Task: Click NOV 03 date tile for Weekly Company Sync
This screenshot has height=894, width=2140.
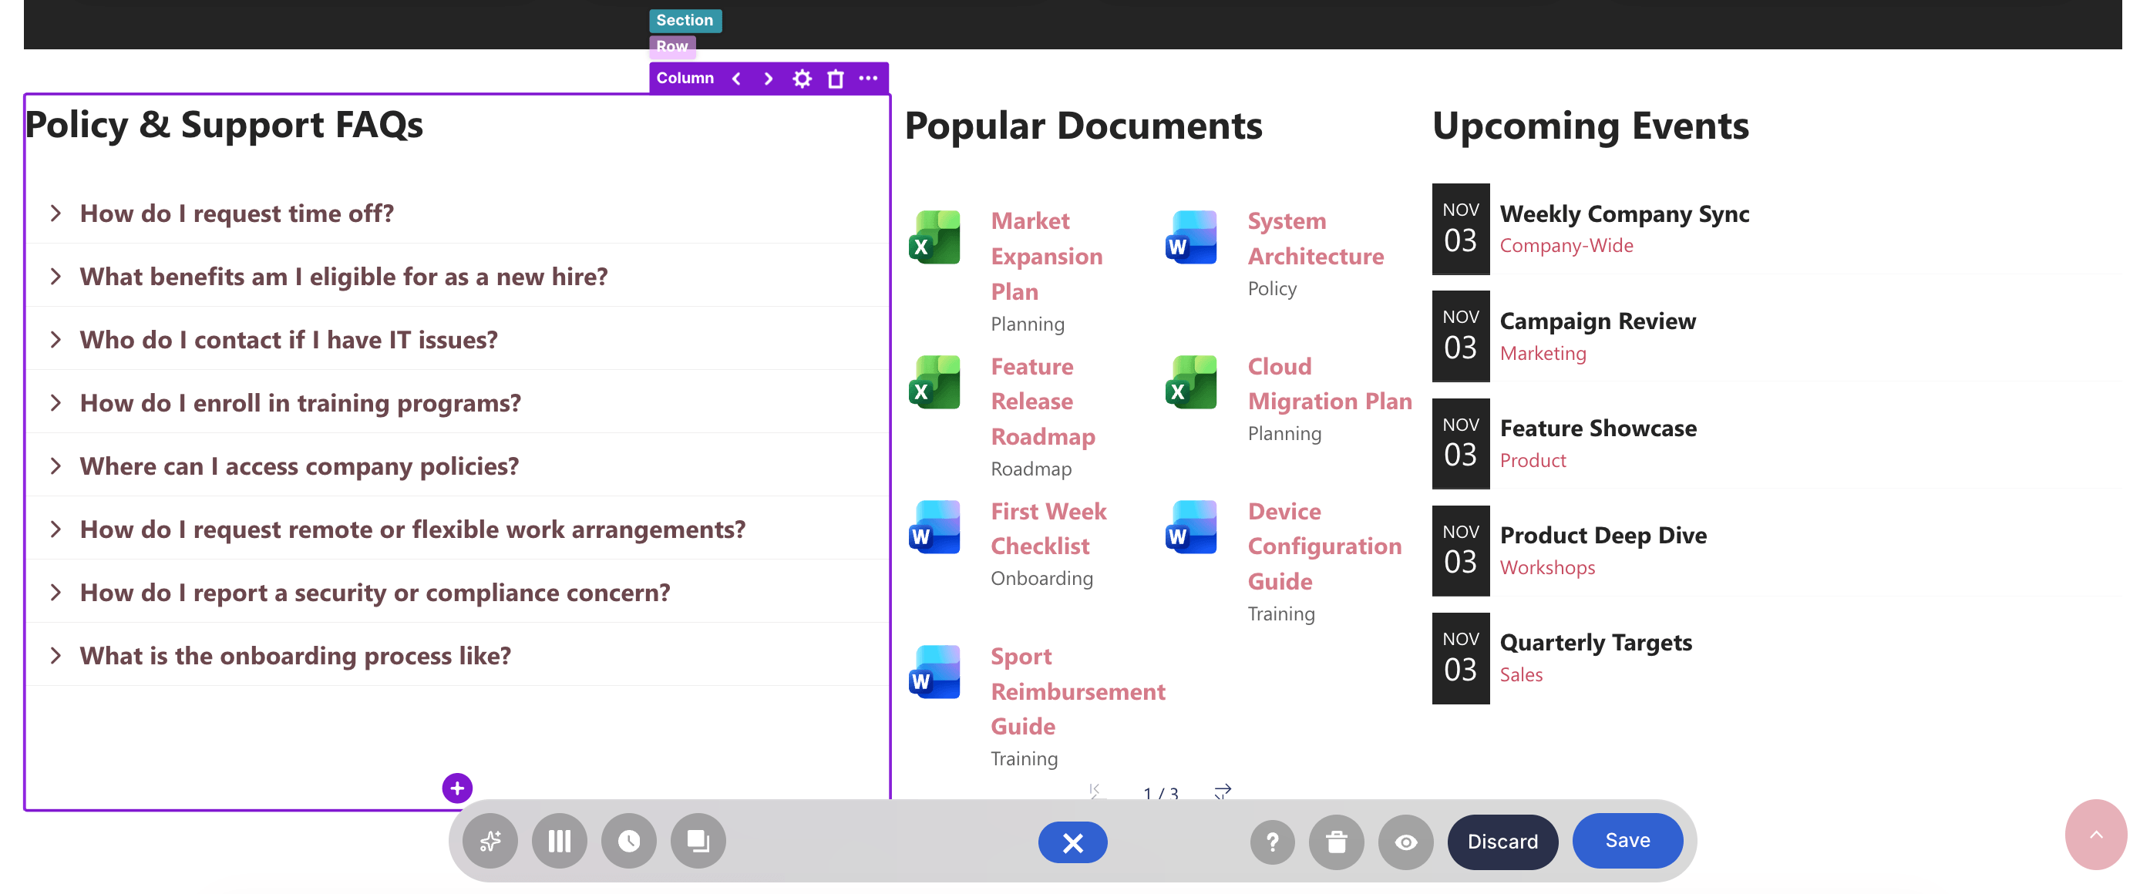Action: (1460, 228)
